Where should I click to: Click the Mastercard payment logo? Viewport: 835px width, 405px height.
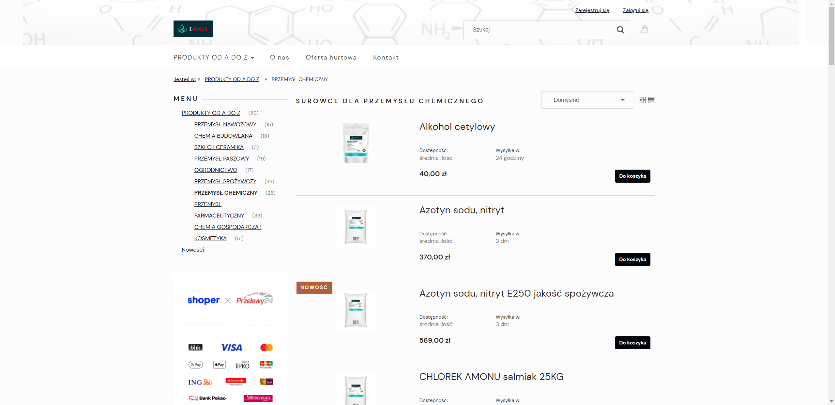(266, 347)
